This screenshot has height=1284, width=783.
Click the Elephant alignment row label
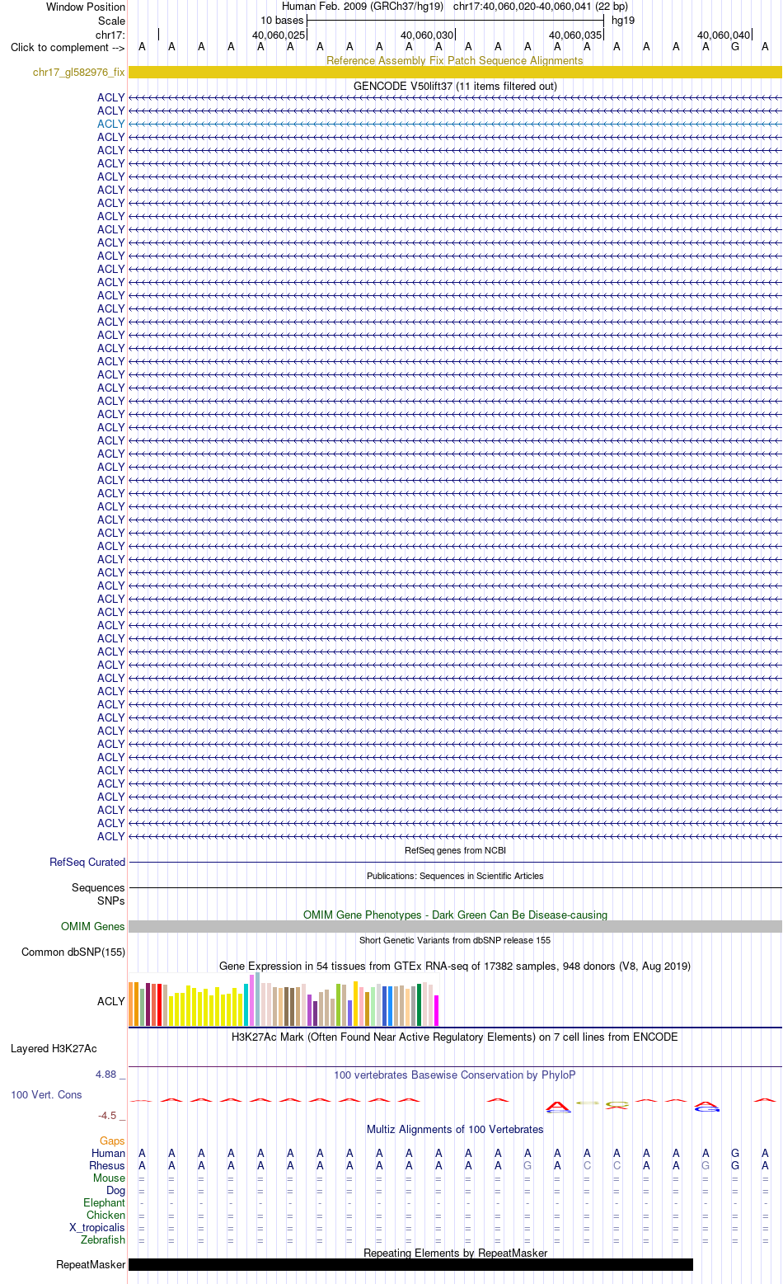point(104,1202)
